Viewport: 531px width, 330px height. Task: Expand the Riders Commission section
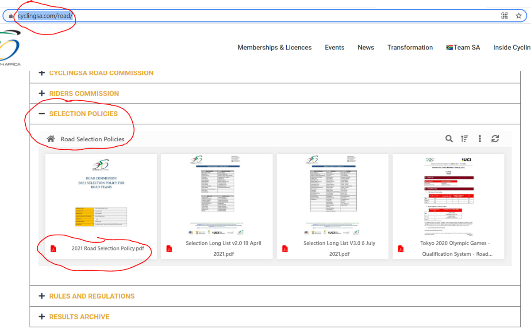[84, 94]
